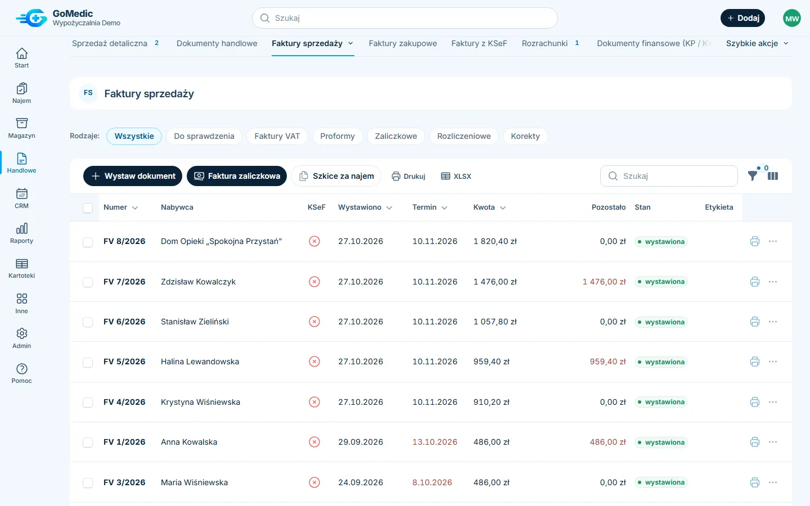Screen dimensions: 810x506
Task: Sort by the Wystawiono column
Action: point(365,207)
